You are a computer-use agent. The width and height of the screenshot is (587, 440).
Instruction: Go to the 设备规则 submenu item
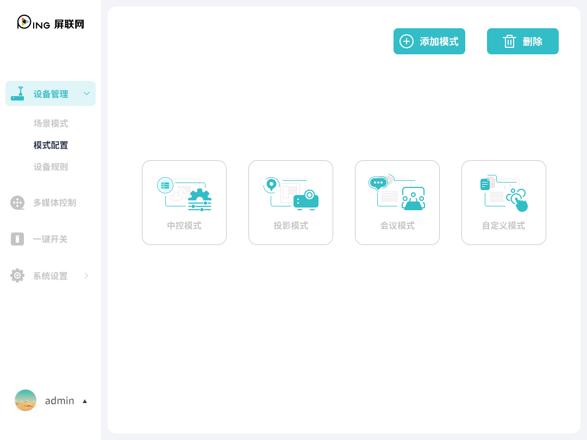[x=51, y=167]
